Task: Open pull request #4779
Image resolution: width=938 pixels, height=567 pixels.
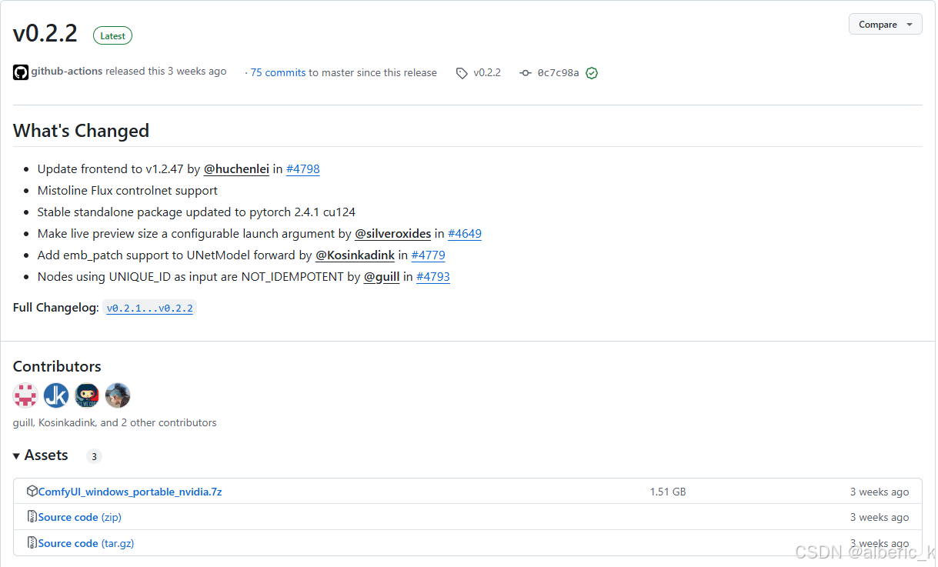Action: click(x=429, y=255)
